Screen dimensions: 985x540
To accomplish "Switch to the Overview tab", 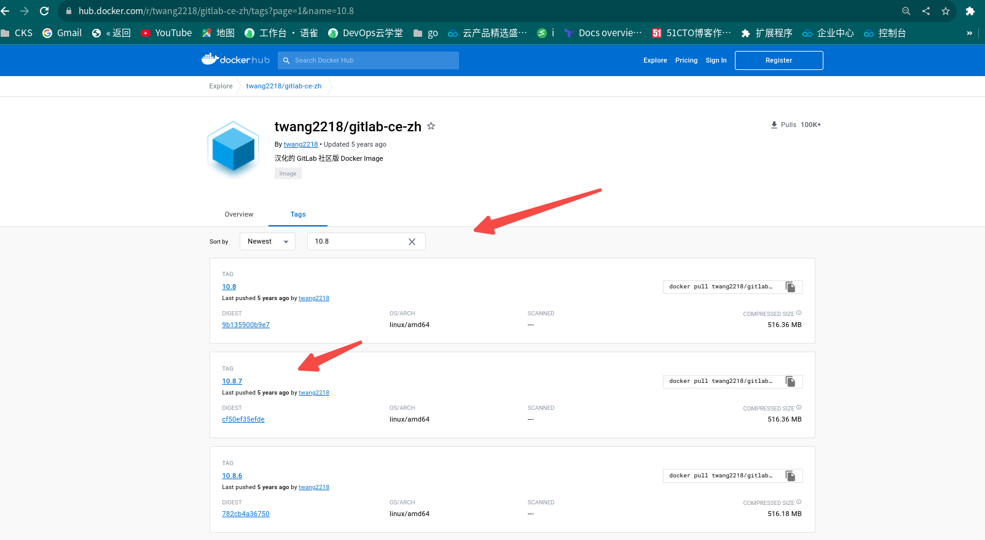I will pyautogui.click(x=239, y=214).
